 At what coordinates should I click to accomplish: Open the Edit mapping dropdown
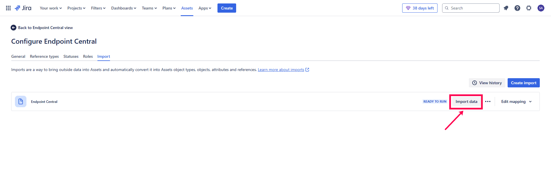pyautogui.click(x=517, y=101)
